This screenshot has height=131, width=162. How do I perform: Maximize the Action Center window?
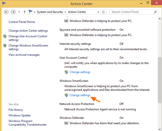pos(148,3)
